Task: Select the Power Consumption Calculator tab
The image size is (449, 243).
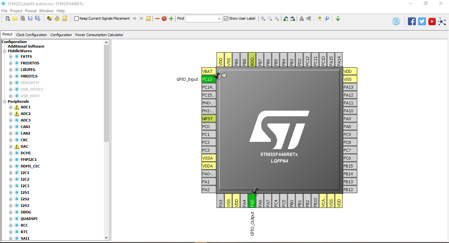Action: (99, 34)
